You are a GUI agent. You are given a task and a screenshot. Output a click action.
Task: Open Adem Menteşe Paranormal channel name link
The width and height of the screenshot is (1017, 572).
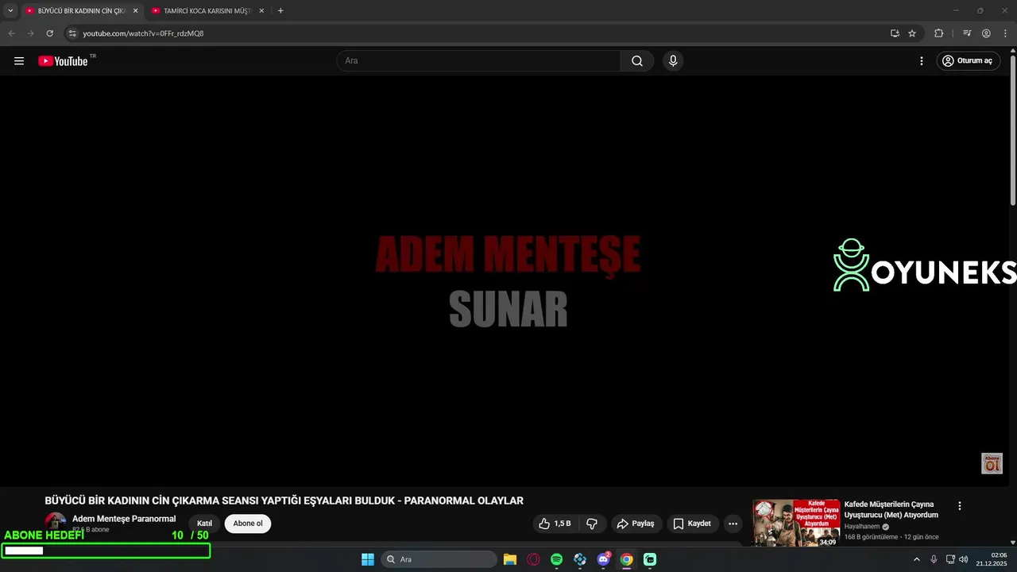(x=124, y=519)
